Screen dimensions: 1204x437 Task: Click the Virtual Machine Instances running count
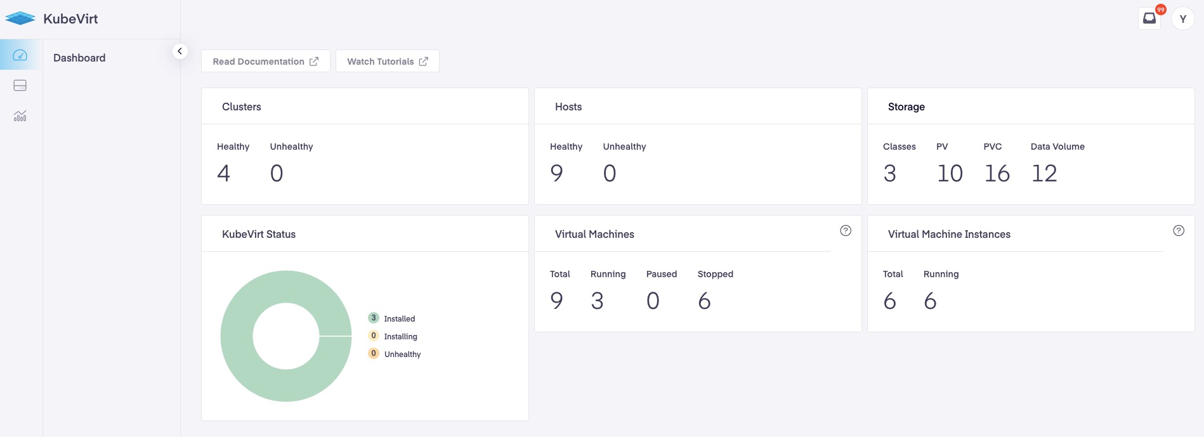931,301
